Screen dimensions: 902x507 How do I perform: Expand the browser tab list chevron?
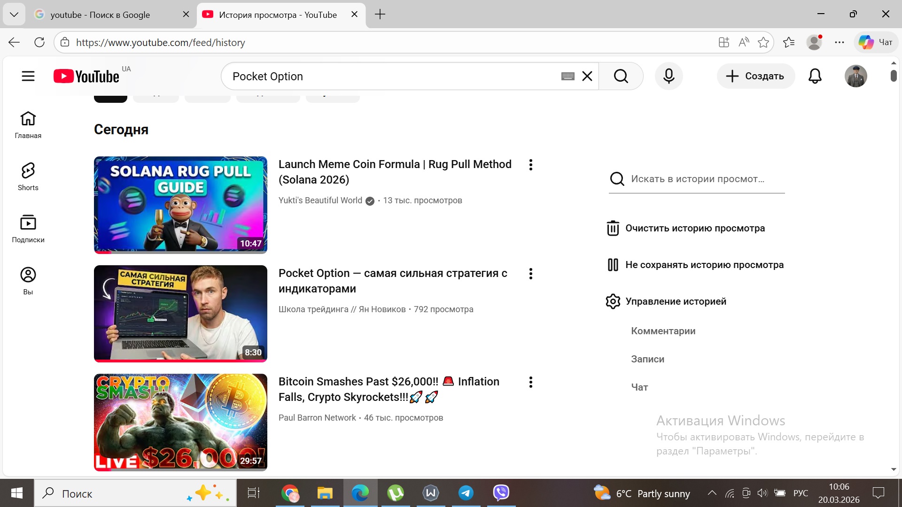click(x=14, y=15)
